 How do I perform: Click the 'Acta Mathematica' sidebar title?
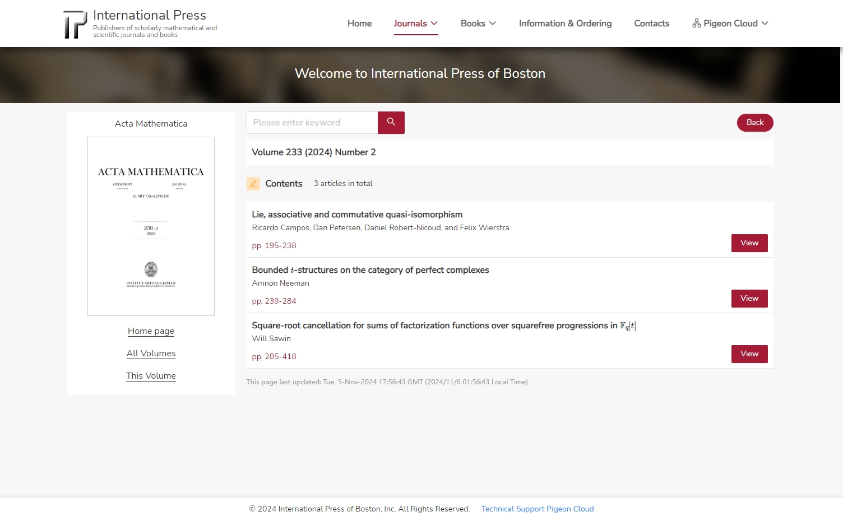coord(151,124)
